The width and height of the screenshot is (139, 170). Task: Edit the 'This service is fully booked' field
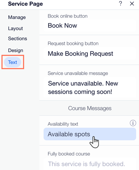[x=90, y=164]
